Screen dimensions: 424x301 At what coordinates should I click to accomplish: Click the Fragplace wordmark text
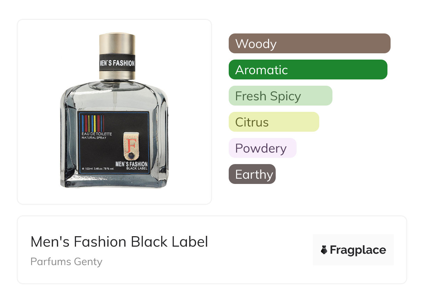point(358,250)
